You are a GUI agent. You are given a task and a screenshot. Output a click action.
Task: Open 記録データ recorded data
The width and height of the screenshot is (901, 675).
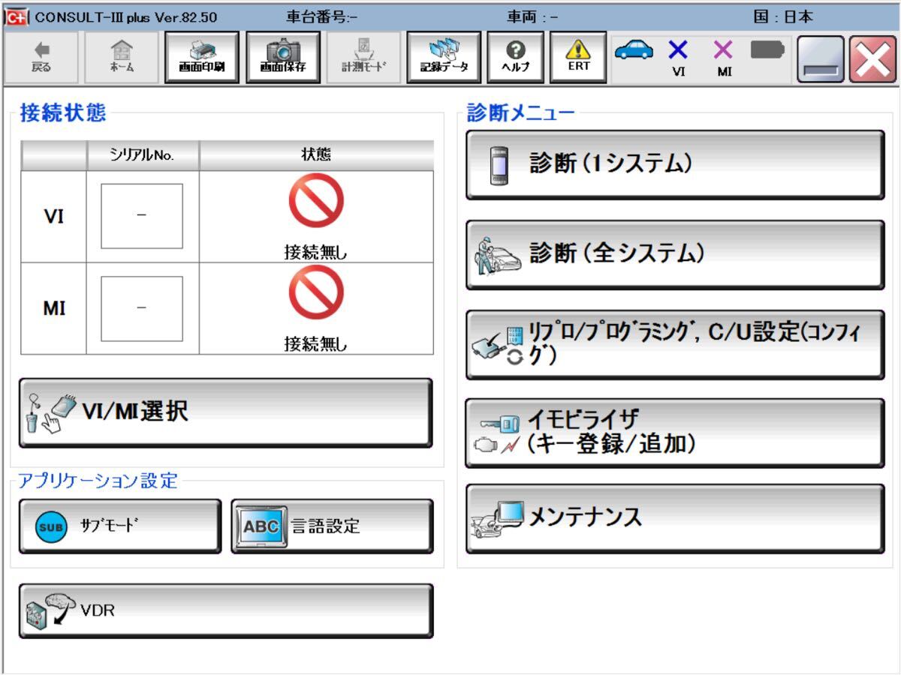click(444, 57)
